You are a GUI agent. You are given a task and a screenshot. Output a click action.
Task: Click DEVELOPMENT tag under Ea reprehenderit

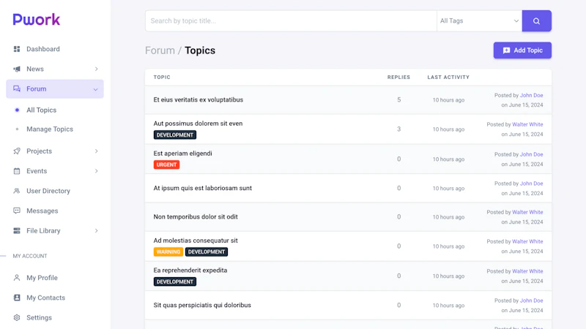pos(175,281)
